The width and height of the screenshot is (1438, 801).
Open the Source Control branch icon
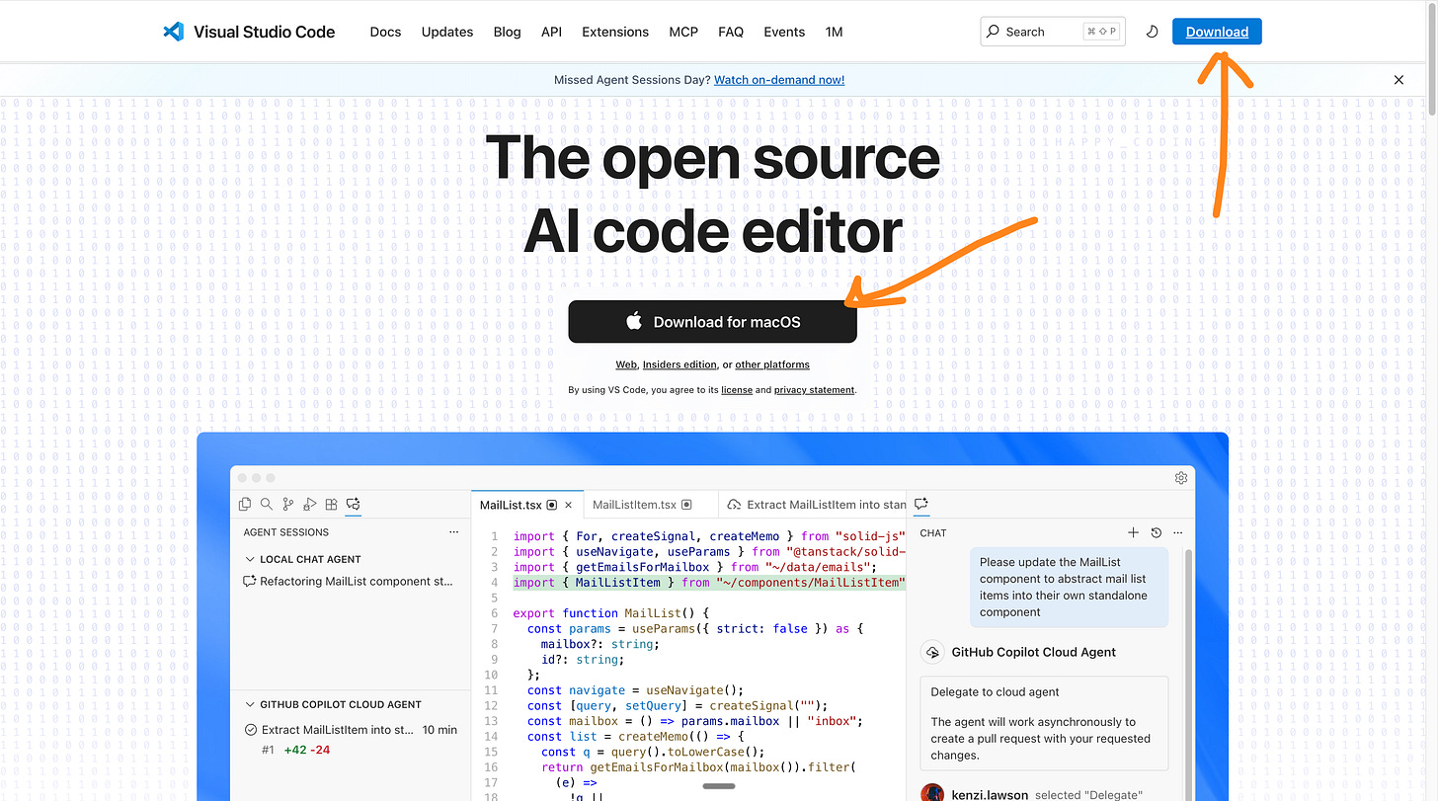[288, 504]
